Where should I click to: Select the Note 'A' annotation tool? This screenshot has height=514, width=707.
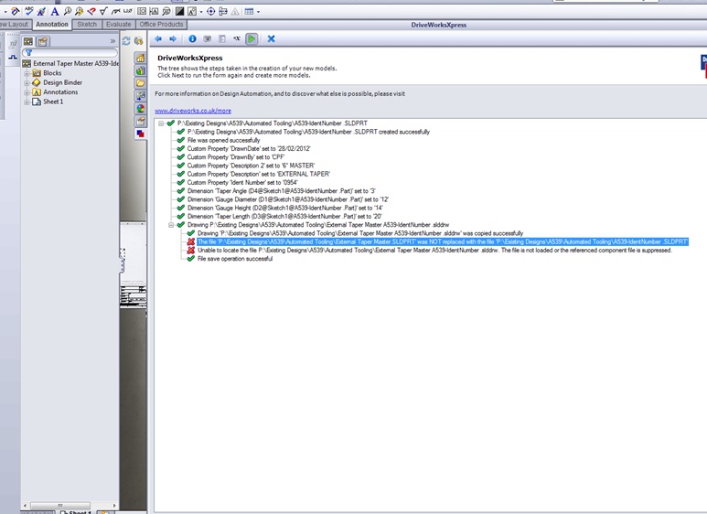point(55,11)
